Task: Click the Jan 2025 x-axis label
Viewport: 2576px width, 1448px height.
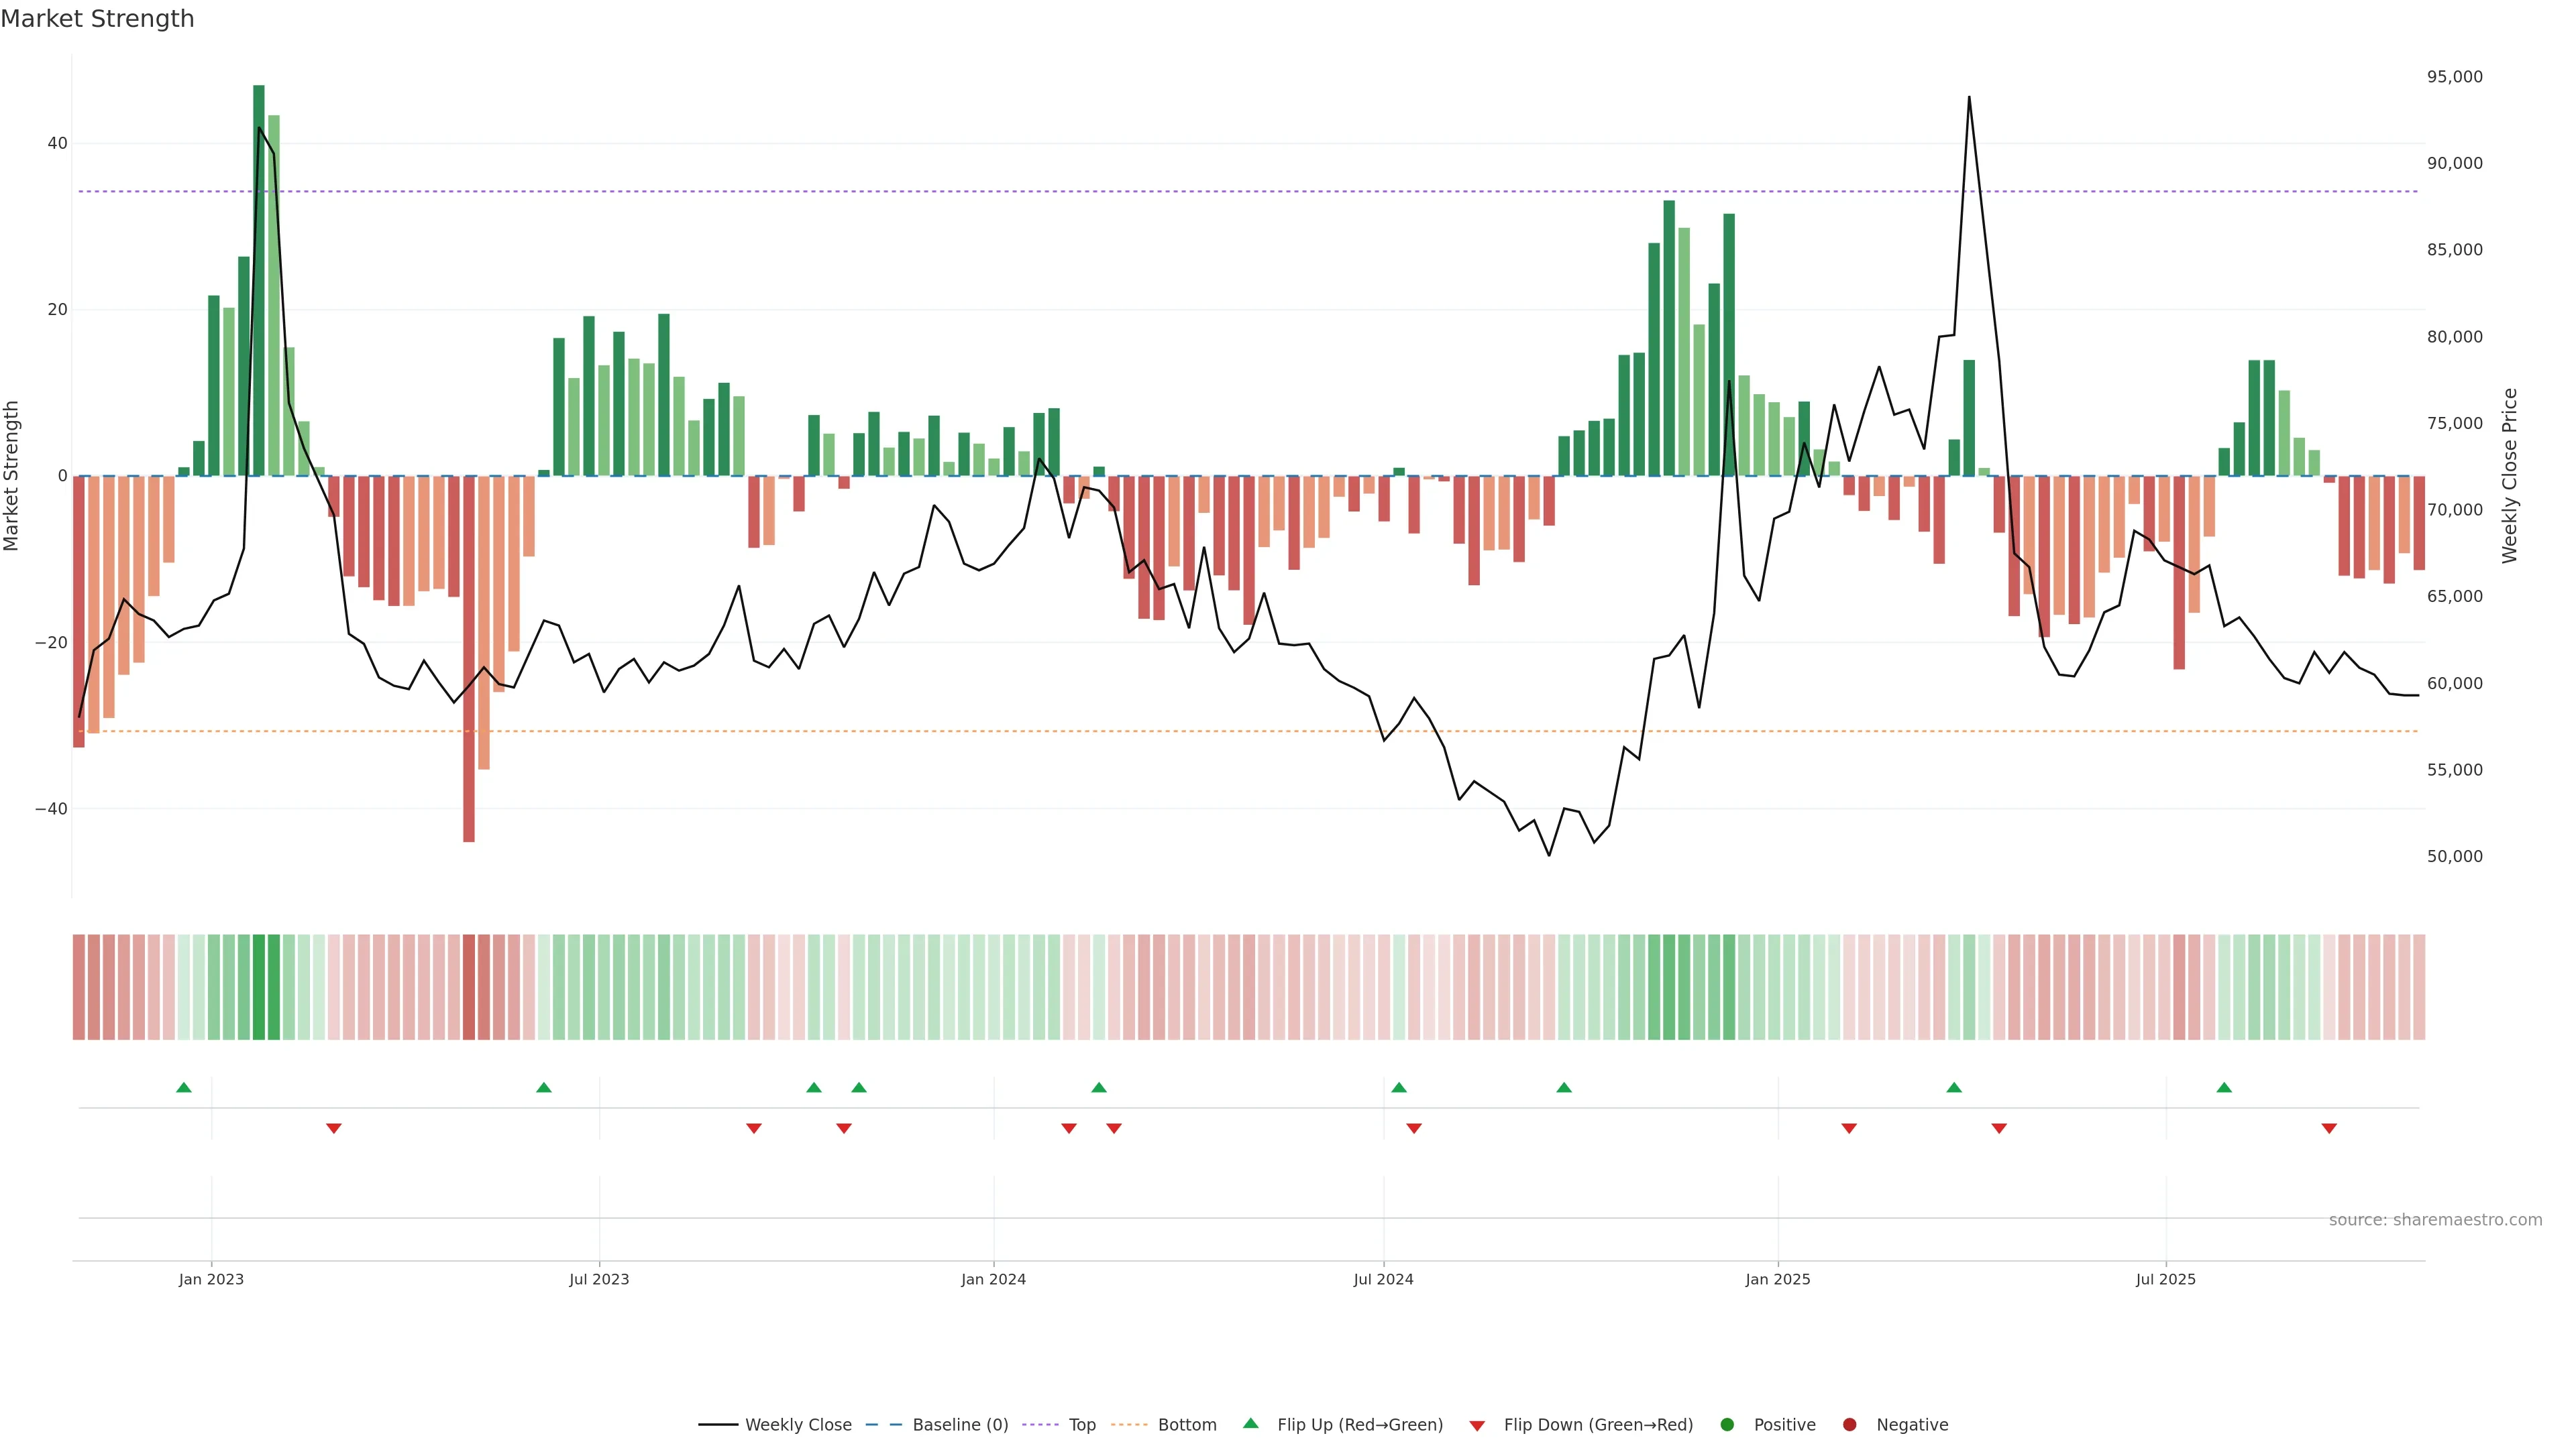Action: click(1778, 1279)
